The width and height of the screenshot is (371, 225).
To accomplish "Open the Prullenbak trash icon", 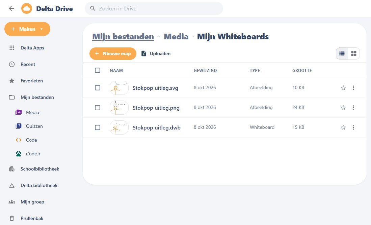I will pyautogui.click(x=12, y=218).
